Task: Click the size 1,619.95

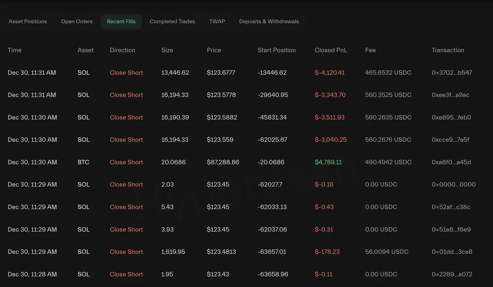Action: click(173, 252)
